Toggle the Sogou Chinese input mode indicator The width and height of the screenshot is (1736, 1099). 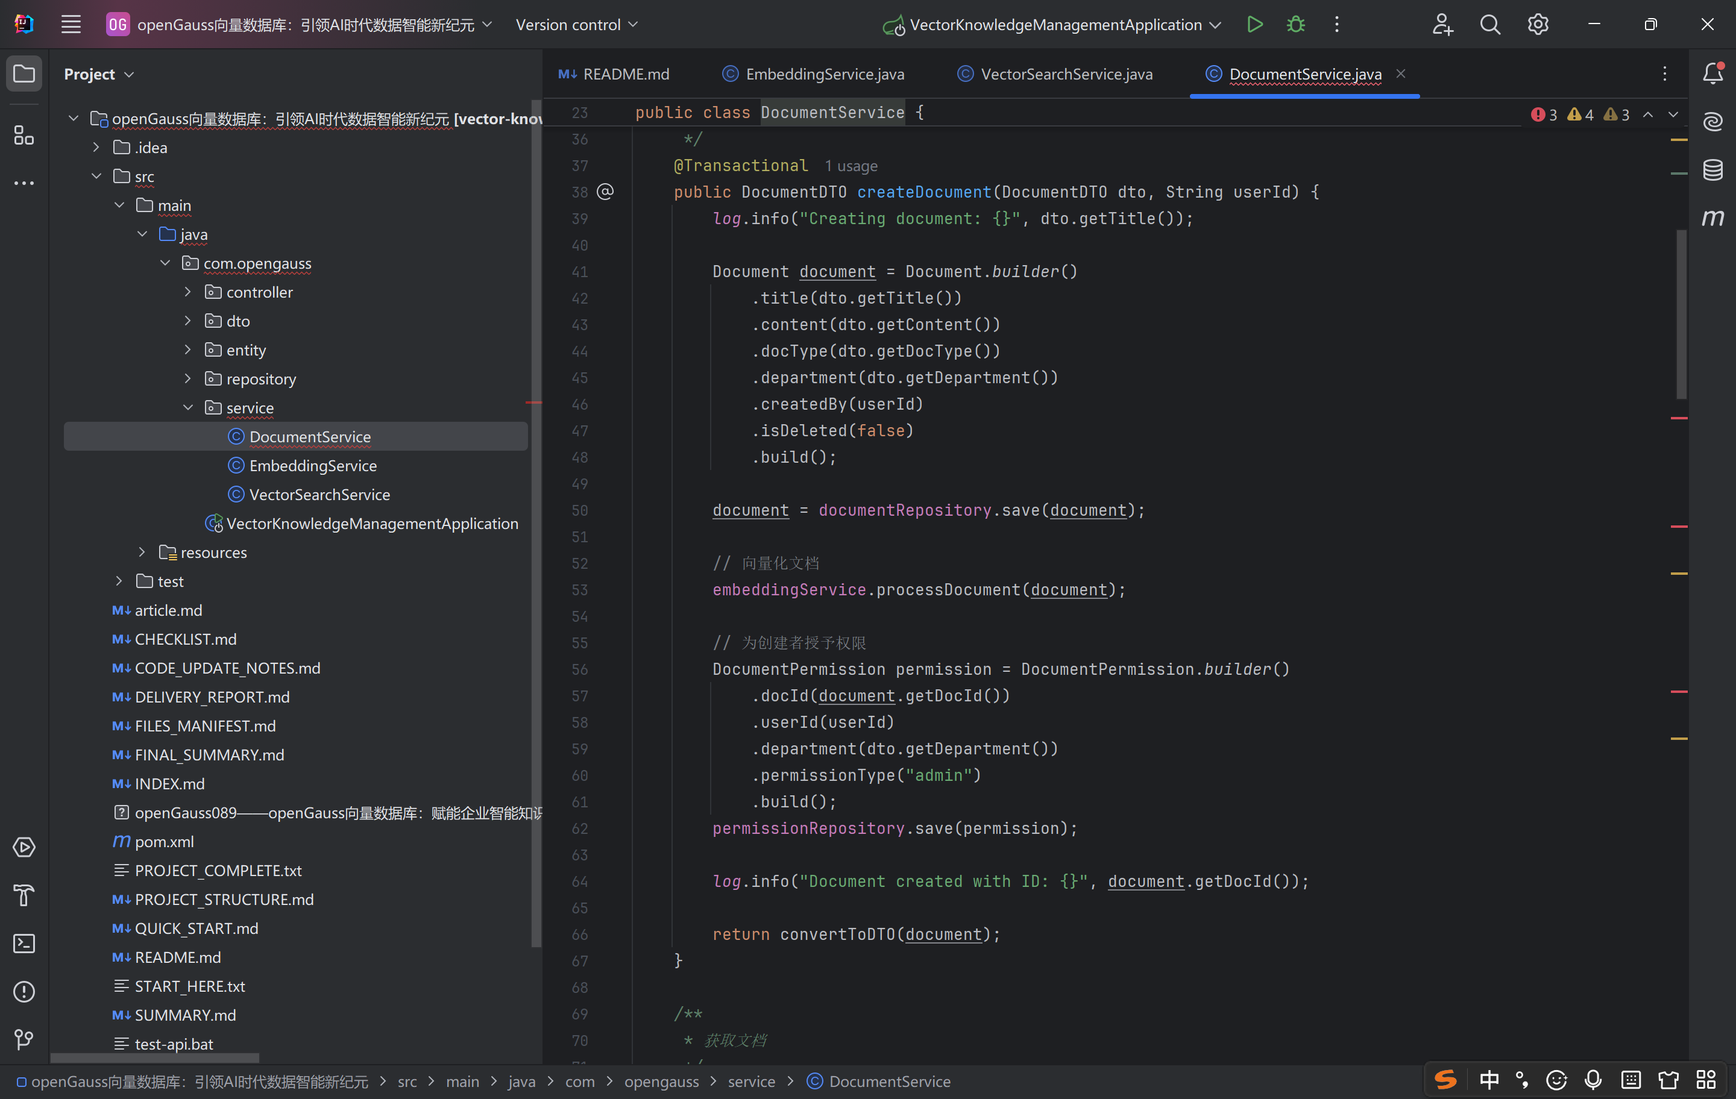tap(1488, 1080)
